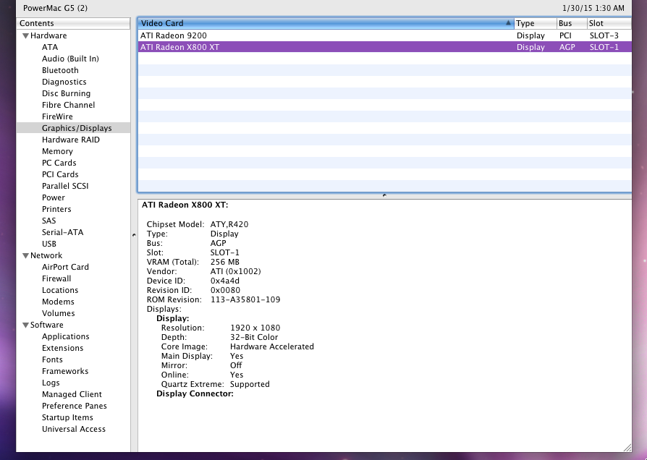Click SLOT-3 cell of Radeon 9200
This screenshot has width=647, height=460.
pos(604,35)
